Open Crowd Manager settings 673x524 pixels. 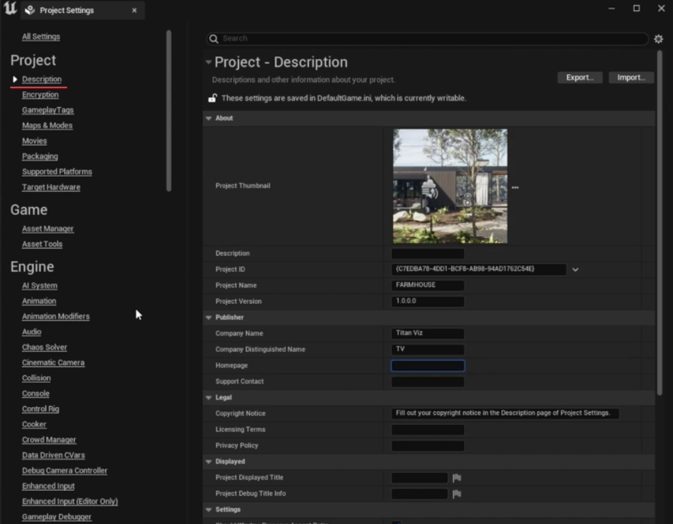[49, 441]
